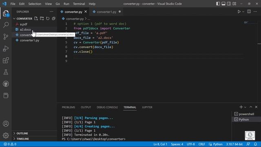Close the converter.py editor tab
Image resolution: width=261 pixels, height=147 pixels.
pyautogui.click(x=86, y=11)
